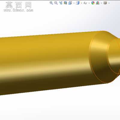Expand the Hide/Show Items dropdown arrow
This screenshot has height=120, width=120.
coord(89,3)
